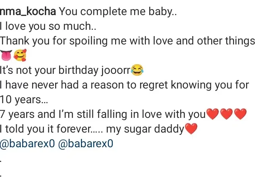The image size is (262, 177).
Task: Click the tongue-out emoji
Action: pyautogui.click(x=7, y=56)
